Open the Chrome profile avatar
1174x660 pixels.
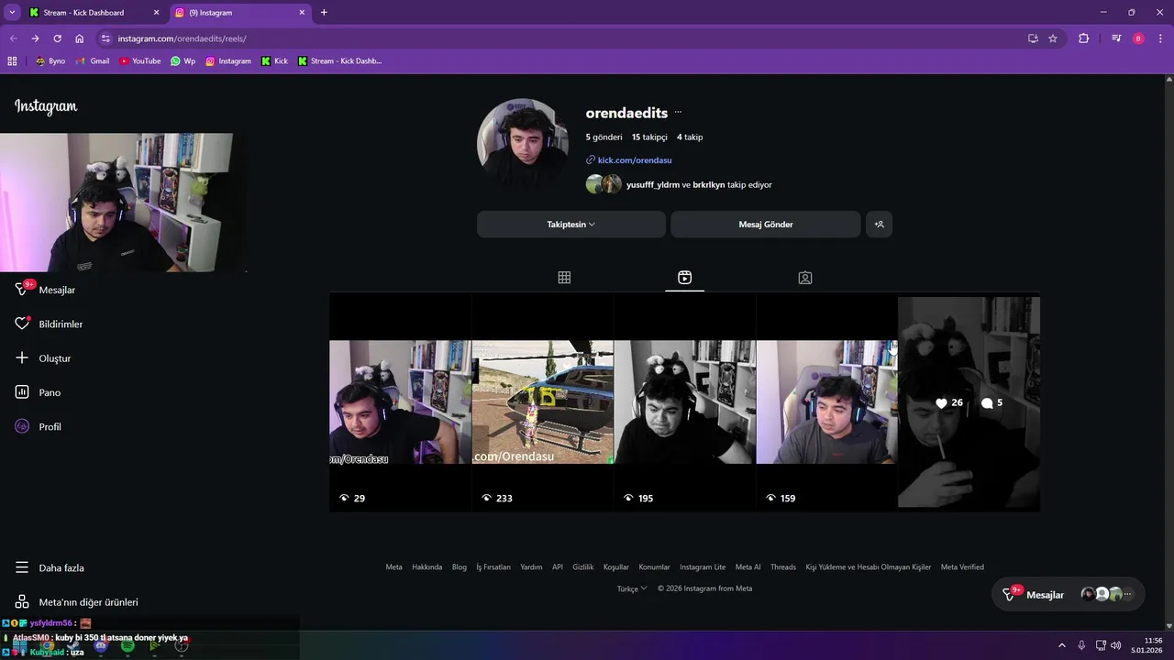pyautogui.click(x=1138, y=38)
